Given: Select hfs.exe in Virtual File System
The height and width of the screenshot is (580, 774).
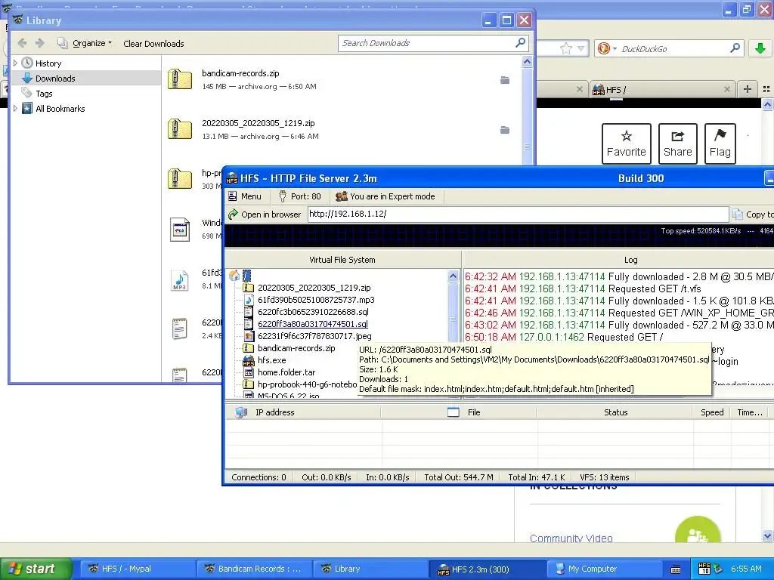Looking at the screenshot, I should pyautogui.click(x=271, y=360).
